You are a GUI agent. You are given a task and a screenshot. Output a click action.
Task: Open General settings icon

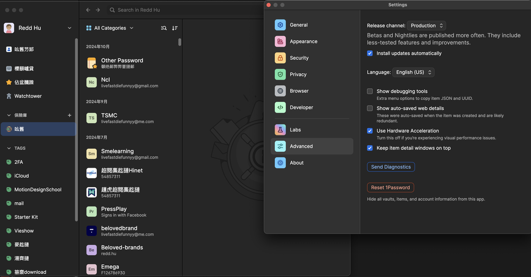(280, 25)
